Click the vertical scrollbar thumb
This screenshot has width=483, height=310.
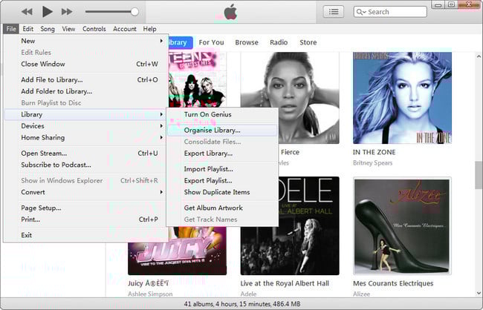(x=479, y=175)
